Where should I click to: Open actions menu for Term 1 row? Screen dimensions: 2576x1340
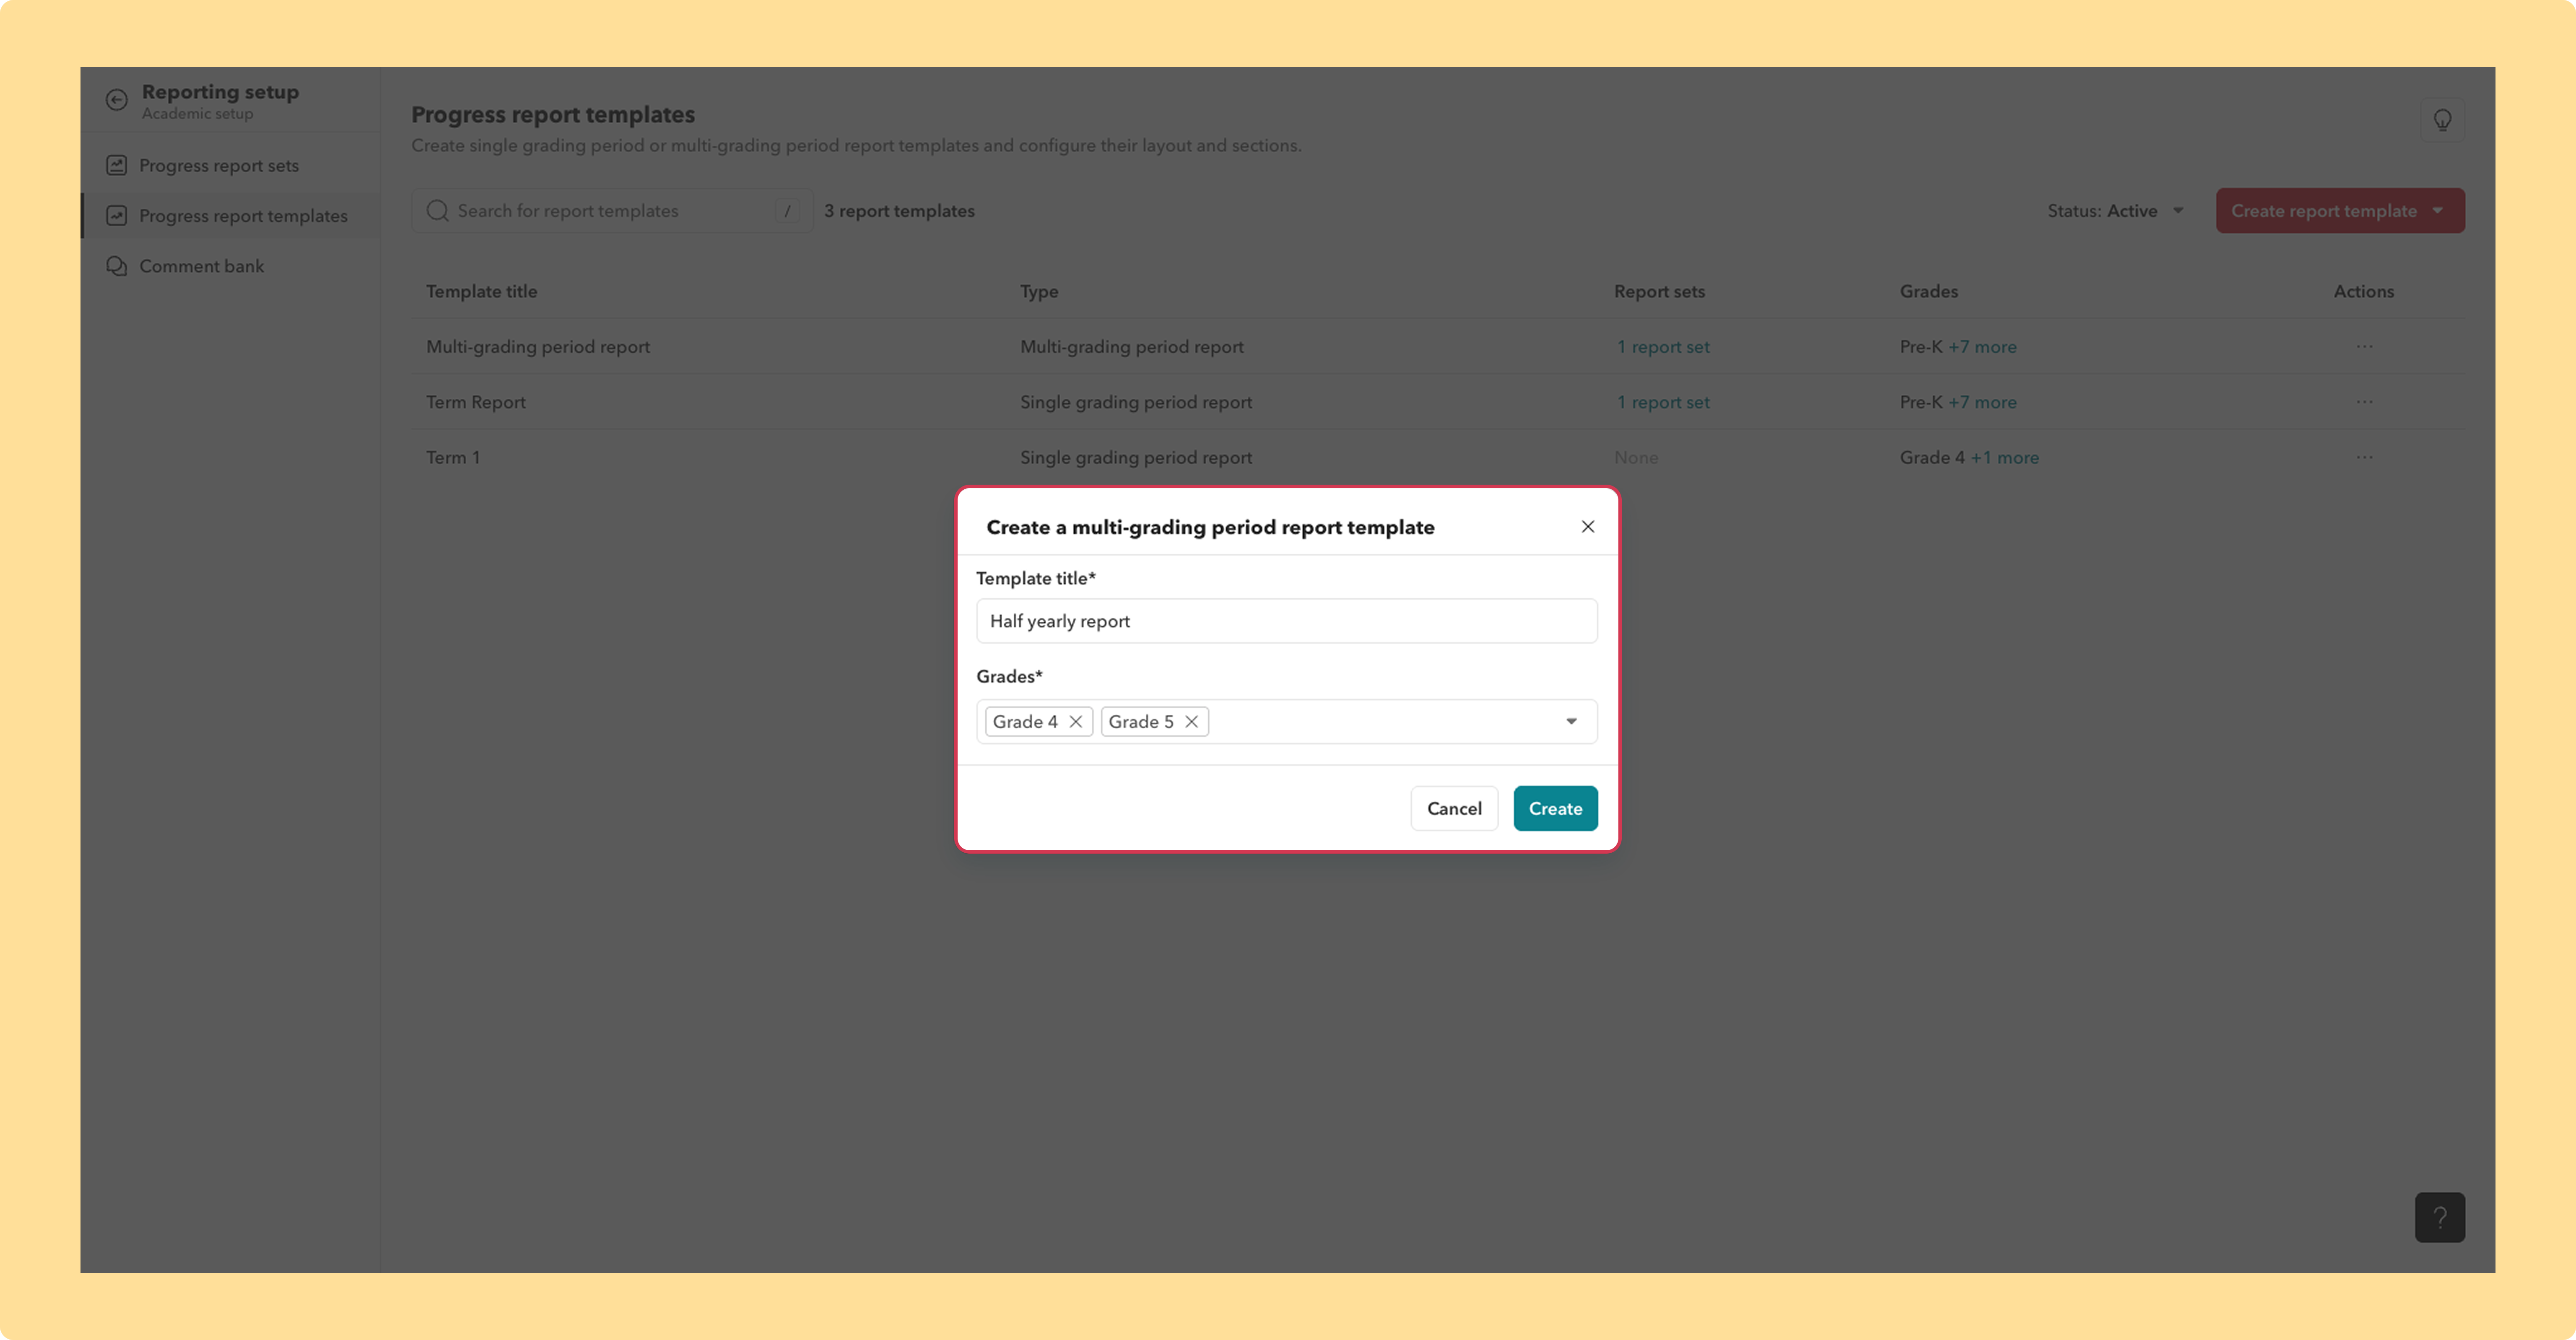pyautogui.click(x=2364, y=457)
